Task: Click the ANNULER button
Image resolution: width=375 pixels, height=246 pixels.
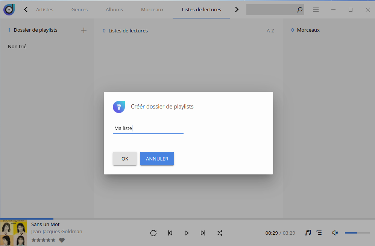Action: coord(157,159)
